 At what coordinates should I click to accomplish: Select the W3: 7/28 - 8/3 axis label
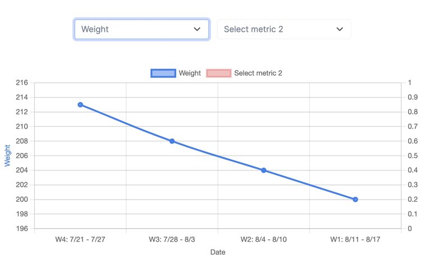[x=172, y=239]
